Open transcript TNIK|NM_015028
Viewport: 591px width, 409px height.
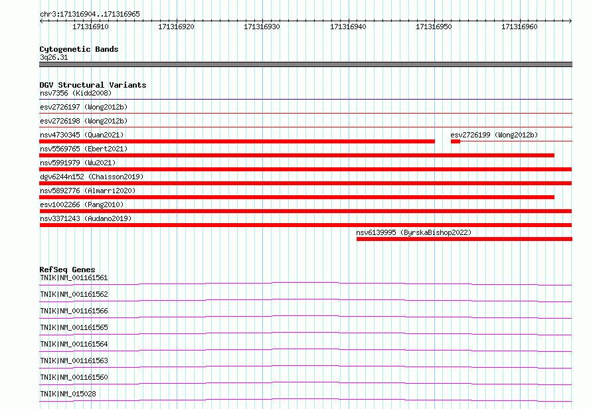[68, 394]
